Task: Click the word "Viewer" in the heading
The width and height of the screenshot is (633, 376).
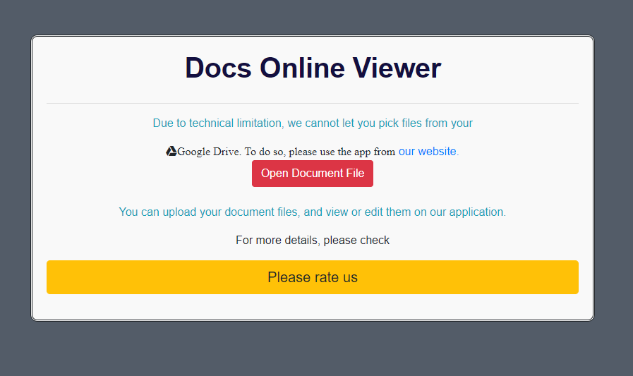Action: click(x=398, y=68)
